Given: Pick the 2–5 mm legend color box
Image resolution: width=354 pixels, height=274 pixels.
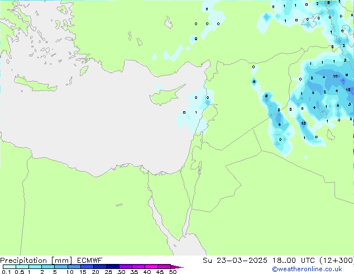Looking at the screenshot, I should (x=48, y=267).
